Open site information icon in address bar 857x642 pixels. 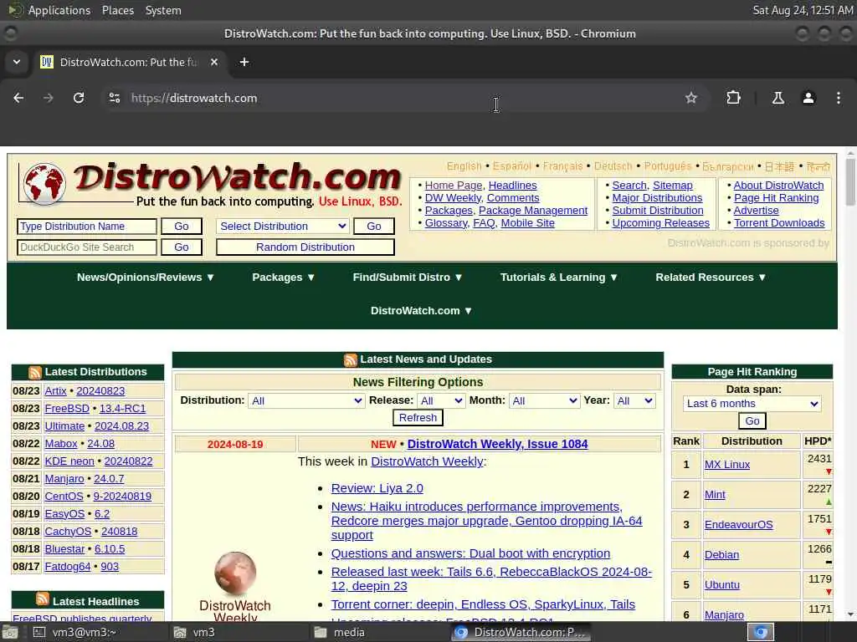click(115, 98)
